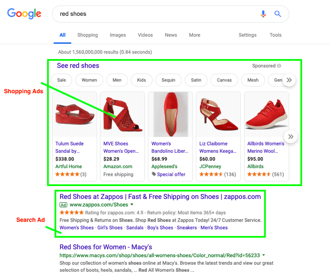This screenshot has height=278, width=330.
Task: Click the Artful Home seller name
Action: pos(69,166)
